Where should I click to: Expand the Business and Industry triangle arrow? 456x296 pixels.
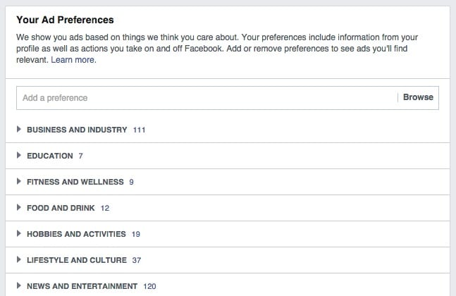click(19, 130)
